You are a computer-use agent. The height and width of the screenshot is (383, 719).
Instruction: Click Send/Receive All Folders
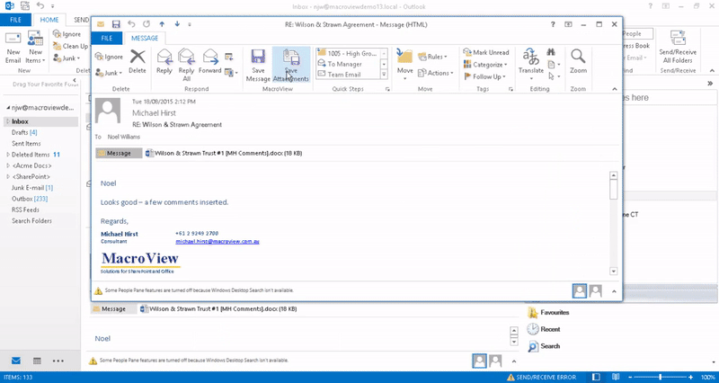(678, 48)
